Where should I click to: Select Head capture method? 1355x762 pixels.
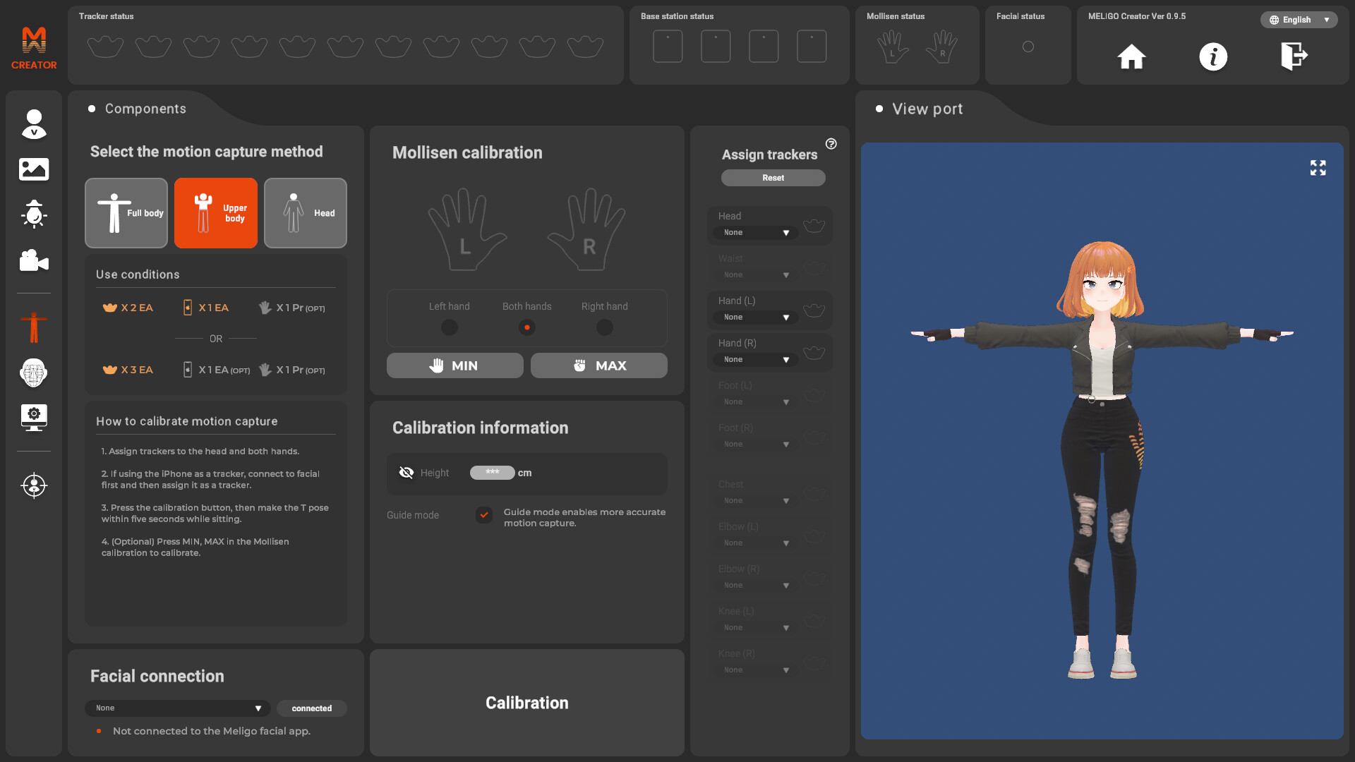pyautogui.click(x=306, y=213)
